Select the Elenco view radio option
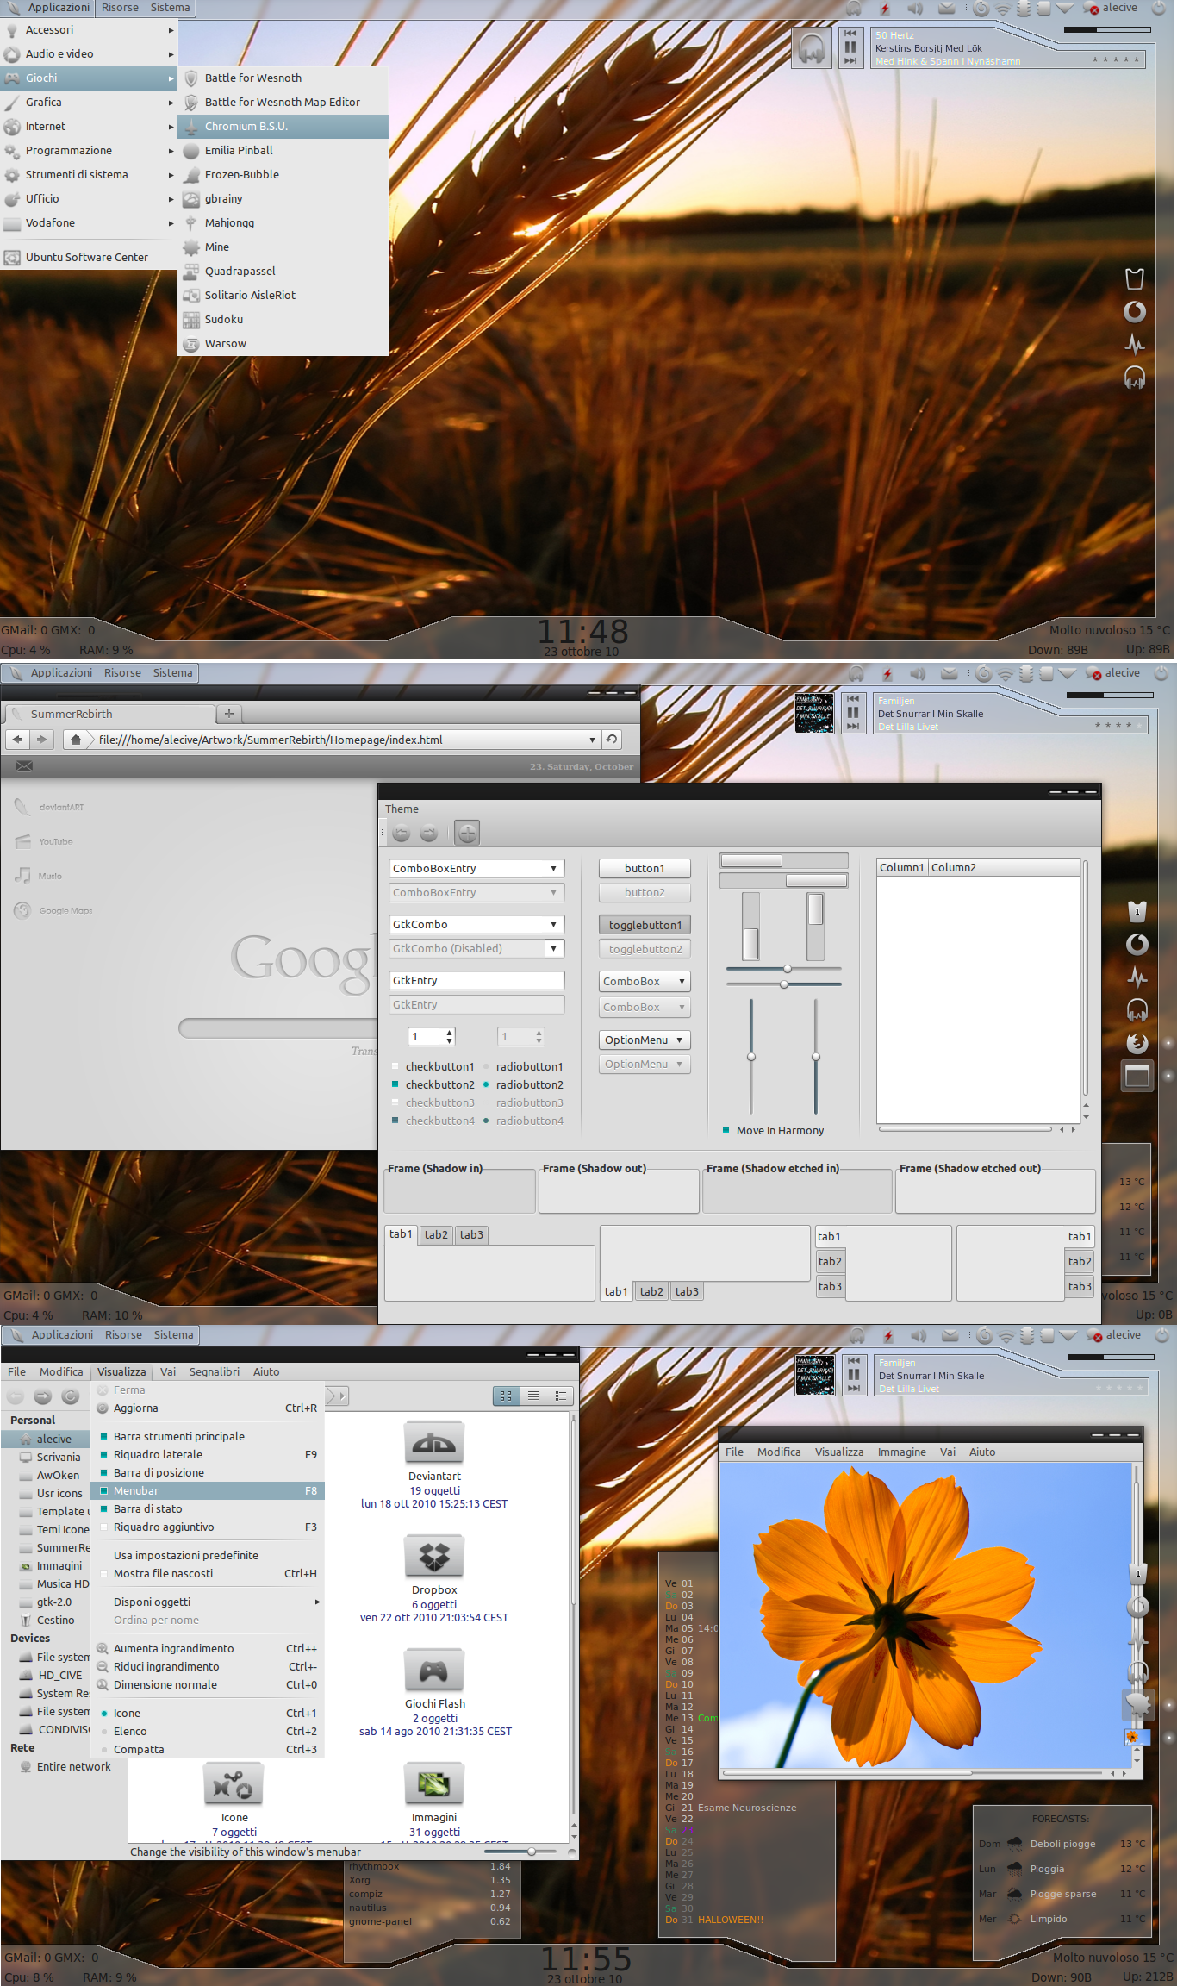This screenshot has width=1177, height=1986. pyautogui.click(x=208, y=1731)
